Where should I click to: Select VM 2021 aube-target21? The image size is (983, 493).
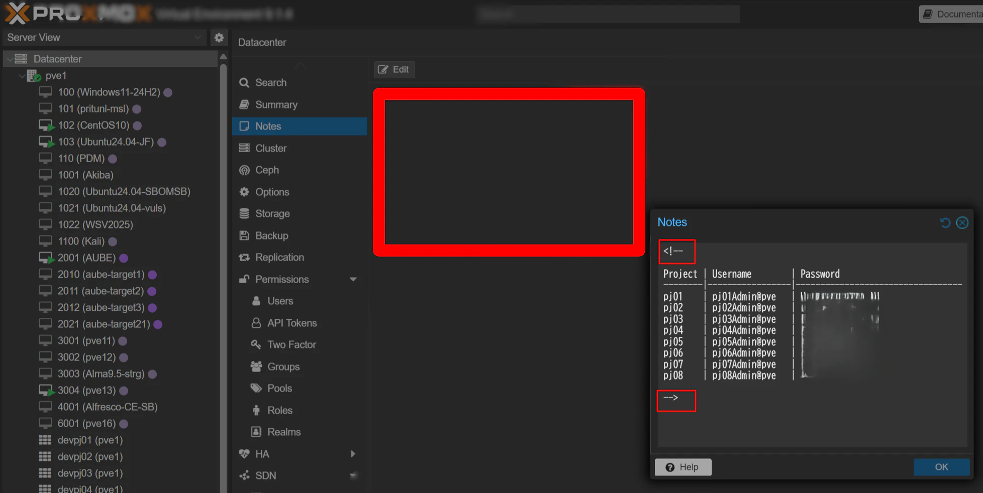(111, 324)
